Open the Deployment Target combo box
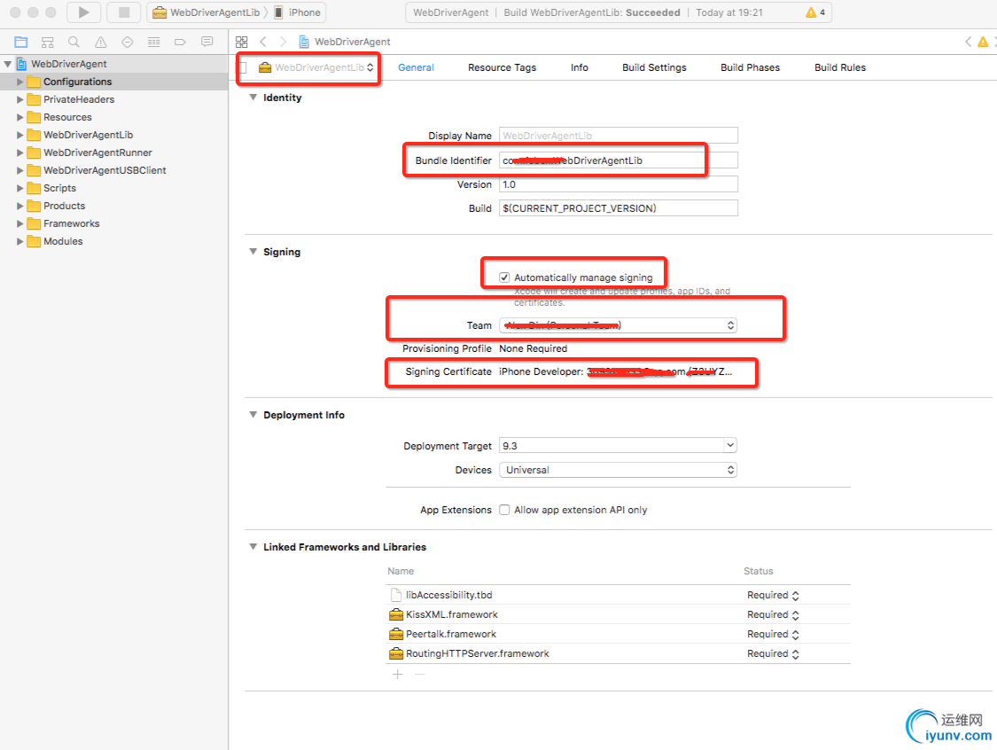The image size is (997, 750). (618, 445)
